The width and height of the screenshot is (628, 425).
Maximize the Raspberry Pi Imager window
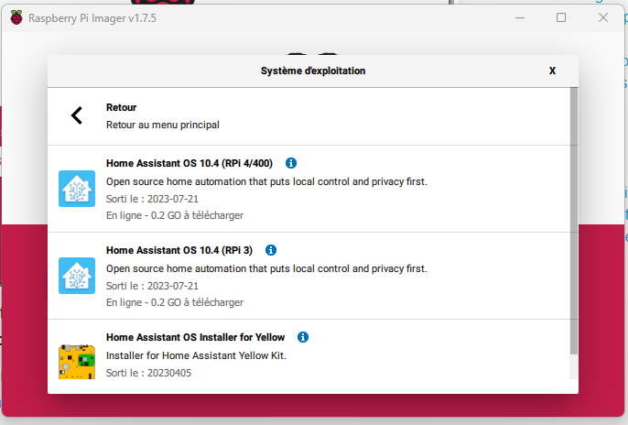(561, 17)
